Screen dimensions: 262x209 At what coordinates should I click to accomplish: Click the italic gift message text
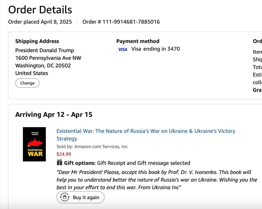pos(156,180)
